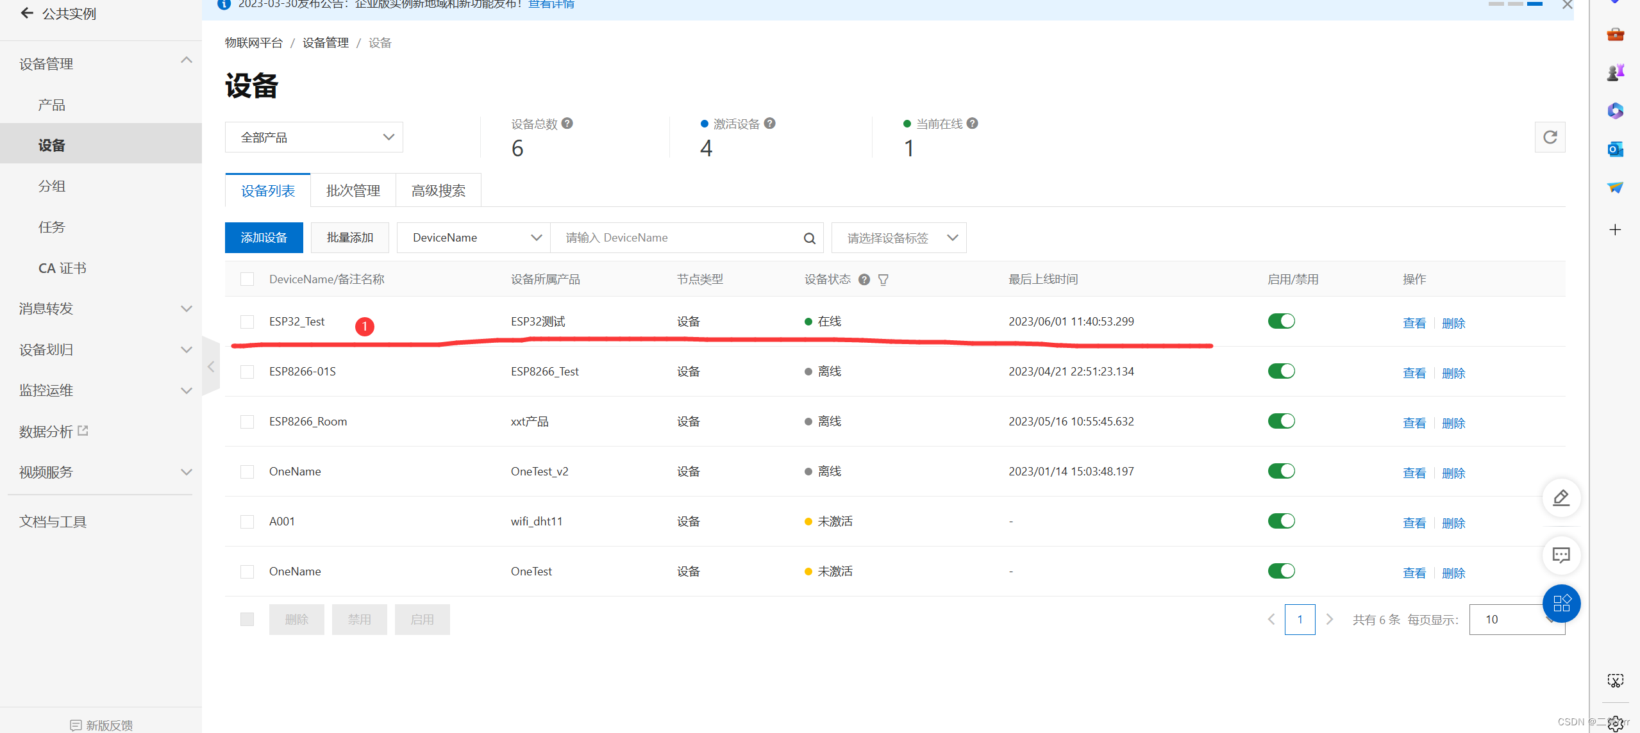Disable the ESP32_Test device toggle

(x=1280, y=321)
